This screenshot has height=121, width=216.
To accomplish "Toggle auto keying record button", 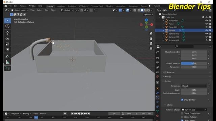I will 65,114.
